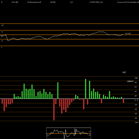Click the MR axis label -100
139x139 pixels.
point(136,123)
